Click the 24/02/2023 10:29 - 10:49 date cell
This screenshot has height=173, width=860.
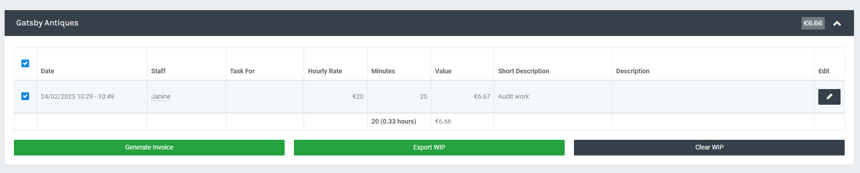point(92,97)
